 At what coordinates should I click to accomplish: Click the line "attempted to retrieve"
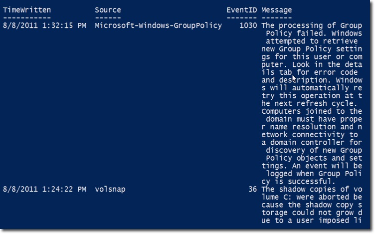pyautogui.click(x=311, y=41)
